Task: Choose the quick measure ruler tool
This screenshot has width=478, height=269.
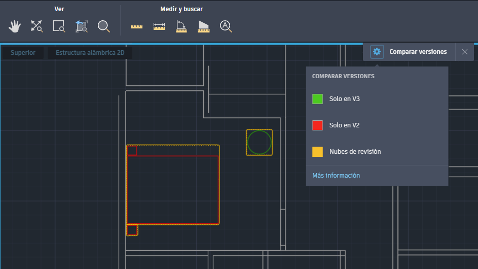Action: 136,27
